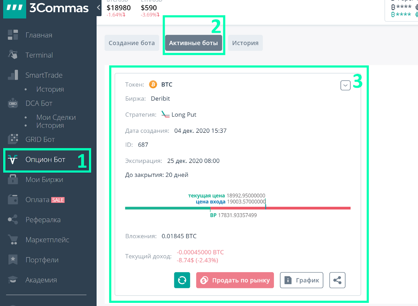This screenshot has width=418, height=306.
Task: Collapse the sidebar with the chevron arrow
Action: point(99,8)
